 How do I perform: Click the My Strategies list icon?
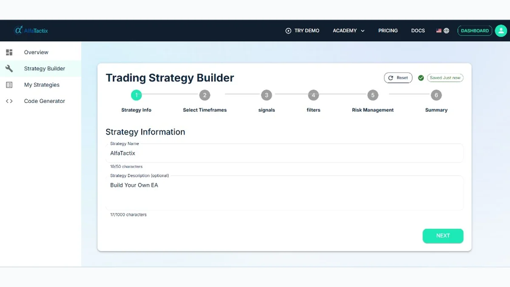tap(9, 85)
